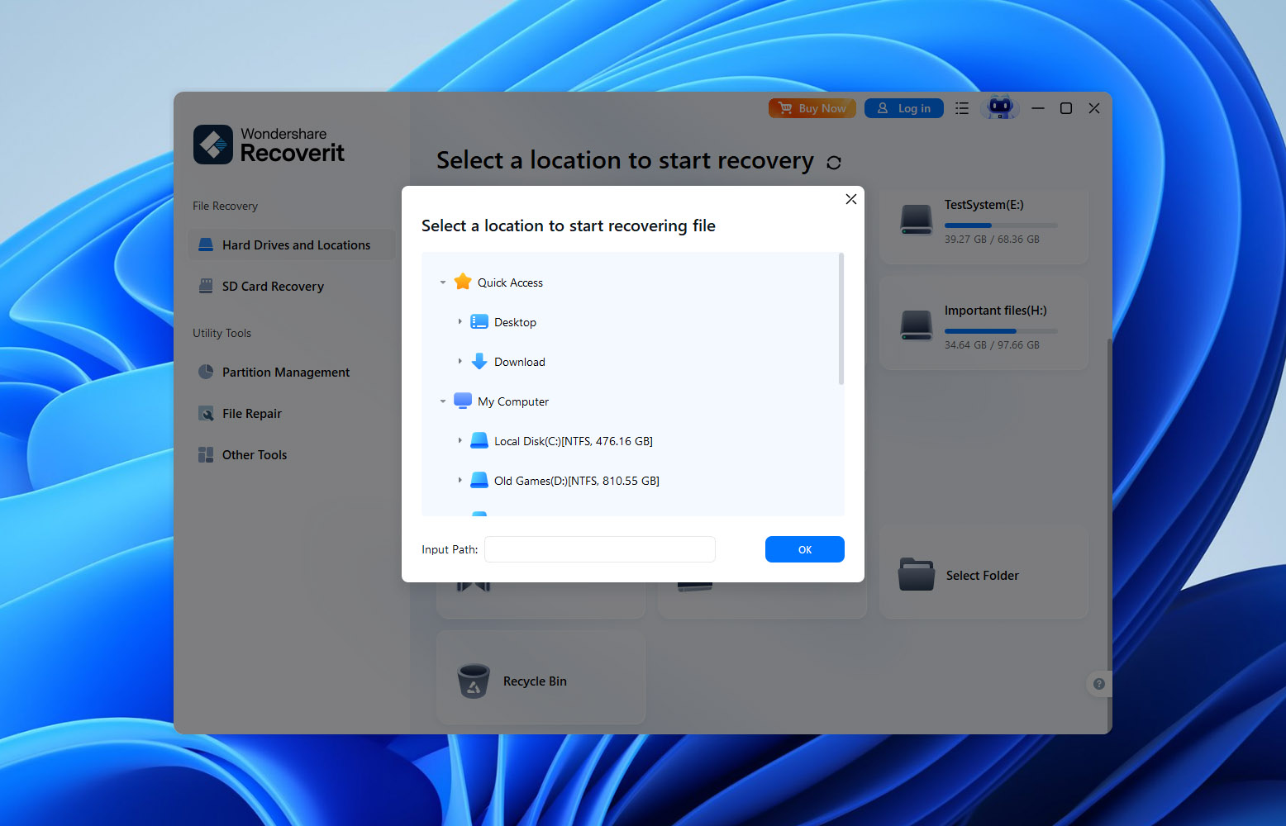Screen dimensions: 1286x826
Task: Expand the Download tree node
Action: tap(460, 361)
